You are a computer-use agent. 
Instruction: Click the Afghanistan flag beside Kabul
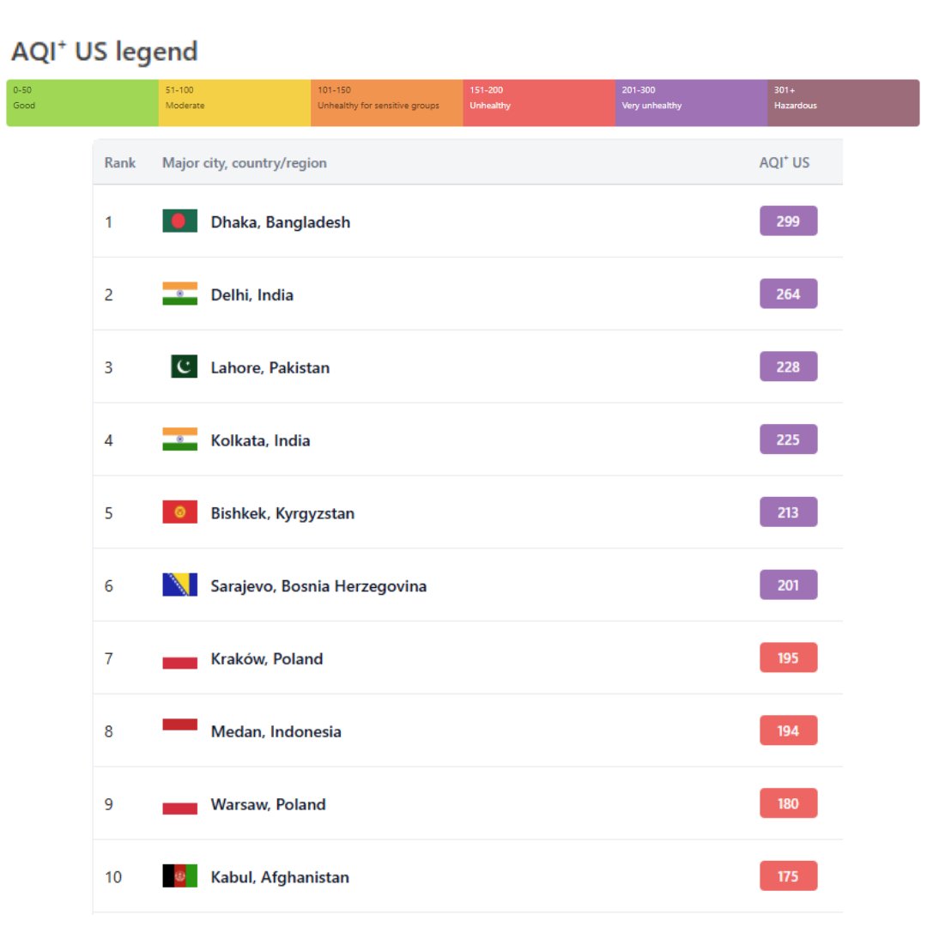click(179, 876)
